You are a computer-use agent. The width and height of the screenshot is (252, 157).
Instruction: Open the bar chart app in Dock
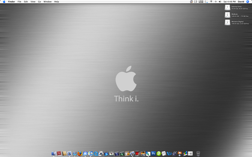point(185,154)
